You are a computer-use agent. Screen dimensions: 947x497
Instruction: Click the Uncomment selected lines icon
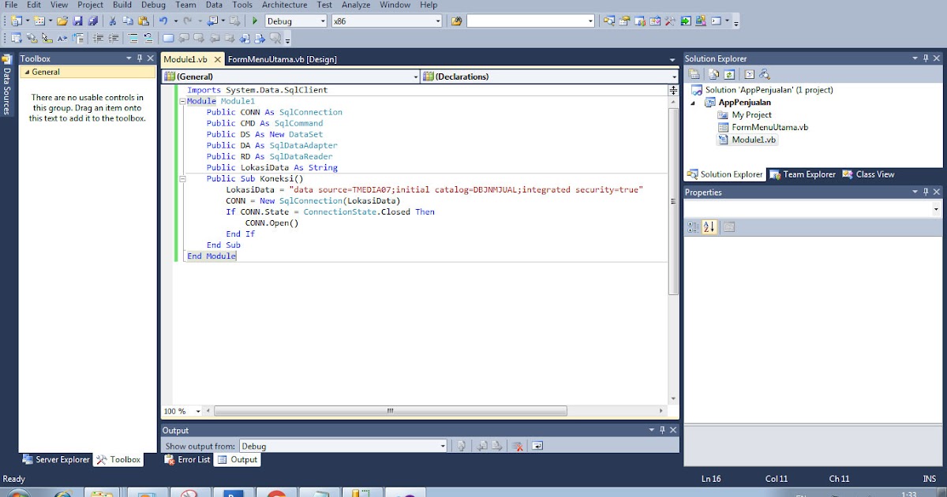click(x=148, y=38)
